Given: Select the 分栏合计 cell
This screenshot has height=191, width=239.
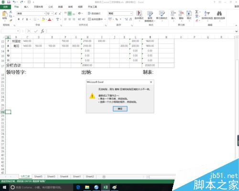Looking at the screenshot, I should tap(14, 65).
